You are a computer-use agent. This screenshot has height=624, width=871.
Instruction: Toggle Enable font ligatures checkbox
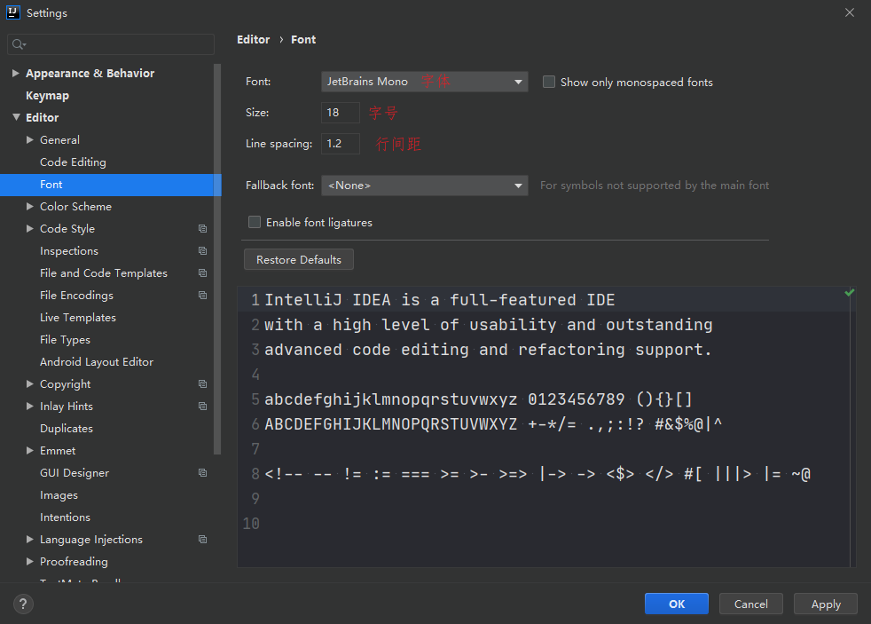click(x=255, y=223)
